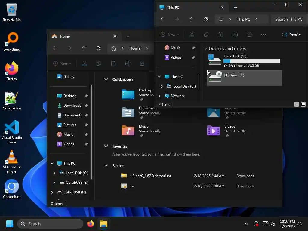Image resolution: width=308 pixels, height=231 pixels.
Task: Click Copy icon in Home window toolbar
Action: click(x=99, y=64)
